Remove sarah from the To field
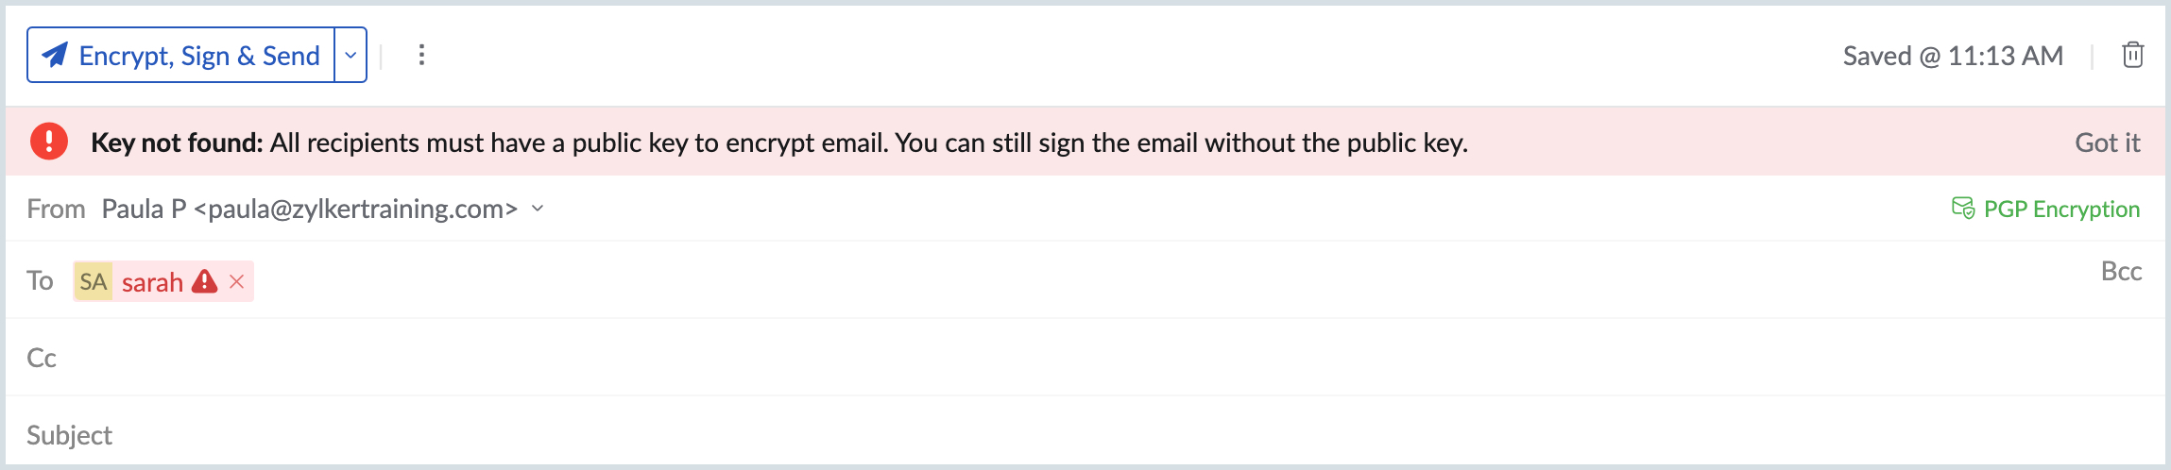Image resolution: width=2171 pixels, height=470 pixels. (237, 281)
